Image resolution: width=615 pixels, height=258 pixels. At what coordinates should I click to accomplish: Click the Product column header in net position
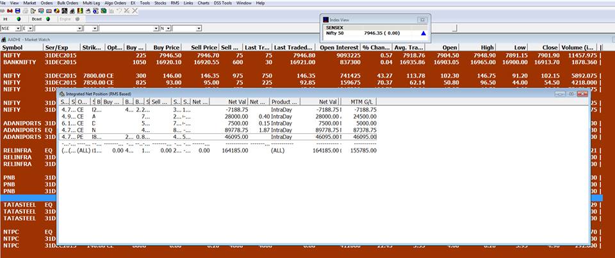pos(285,102)
